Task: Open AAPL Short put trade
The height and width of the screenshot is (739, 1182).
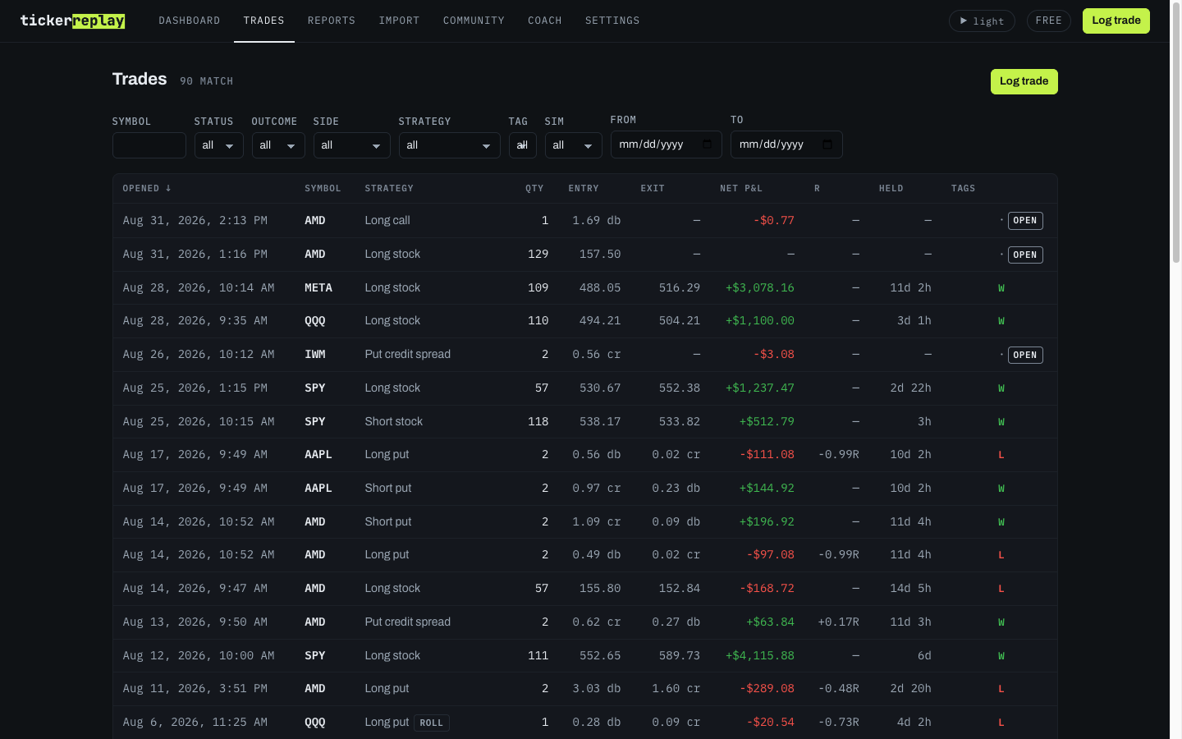Action: tap(584, 489)
